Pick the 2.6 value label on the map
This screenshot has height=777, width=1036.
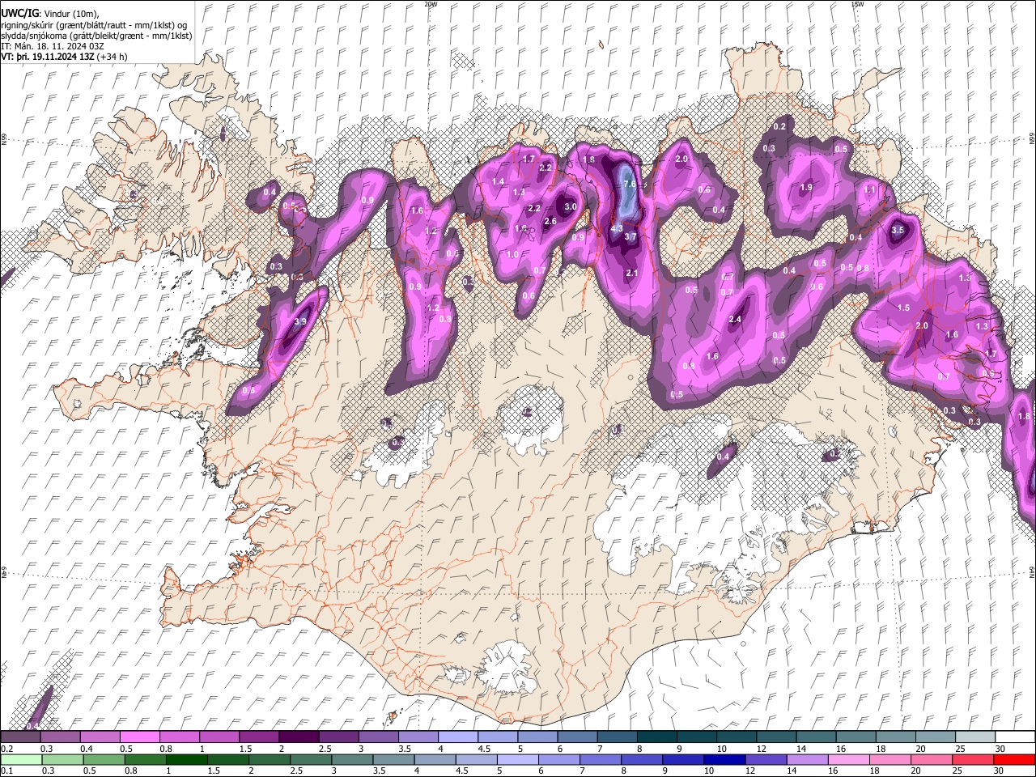point(550,221)
